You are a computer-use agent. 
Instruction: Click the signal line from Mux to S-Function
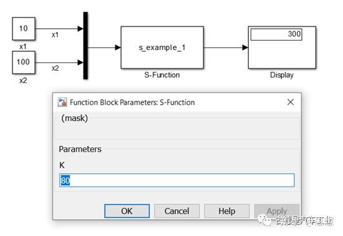point(104,47)
